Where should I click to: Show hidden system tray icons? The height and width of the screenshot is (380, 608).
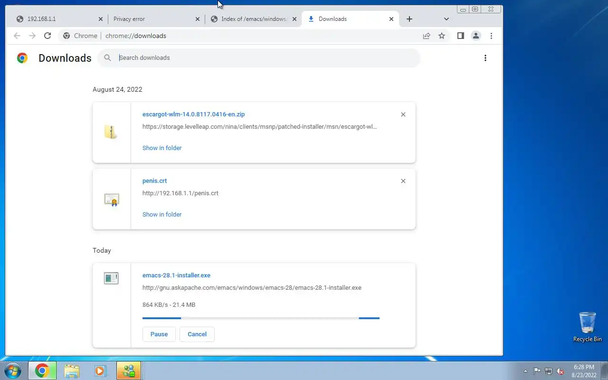[x=525, y=371]
